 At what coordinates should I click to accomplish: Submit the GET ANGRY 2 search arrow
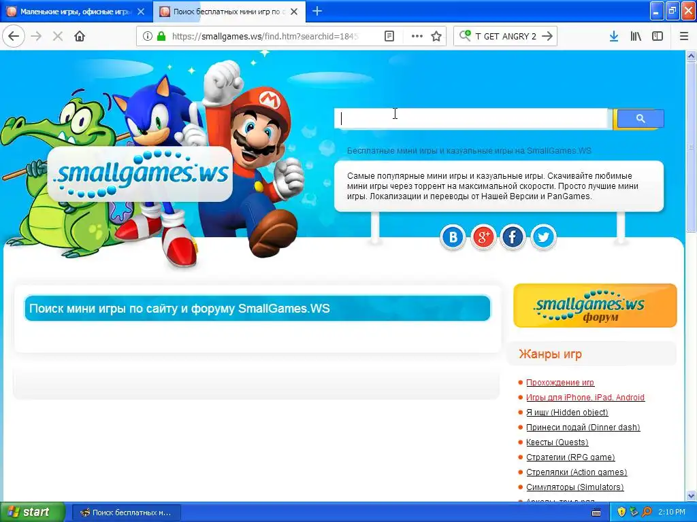click(548, 36)
